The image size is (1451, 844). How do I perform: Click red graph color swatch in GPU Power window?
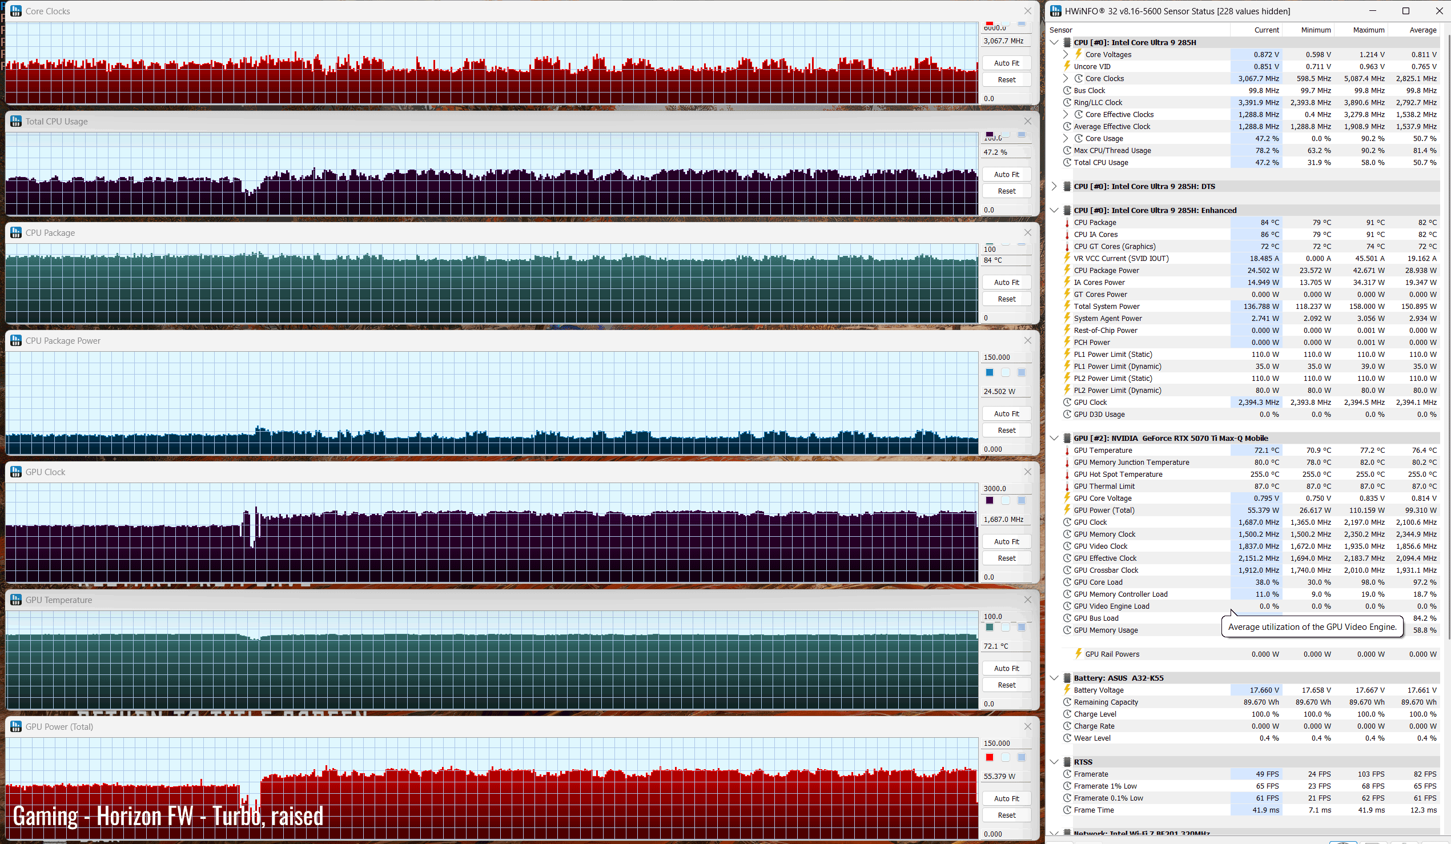tap(989, 757)
